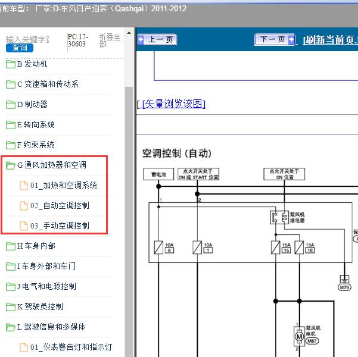This screenshot has height=357, width=358.
Task: Click the scrollbar up arrow in sidebar
Action: [129, 33]
